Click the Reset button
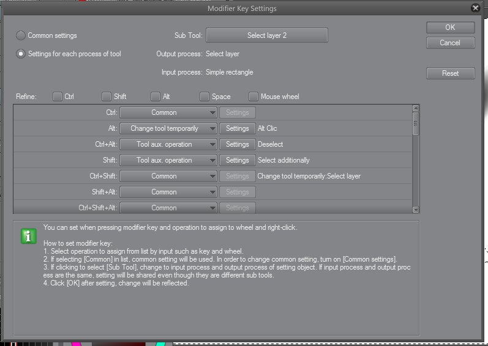Image resolution: width=488 pixels, height=346 pixels. pyautogui.click(x=450, y=73)
